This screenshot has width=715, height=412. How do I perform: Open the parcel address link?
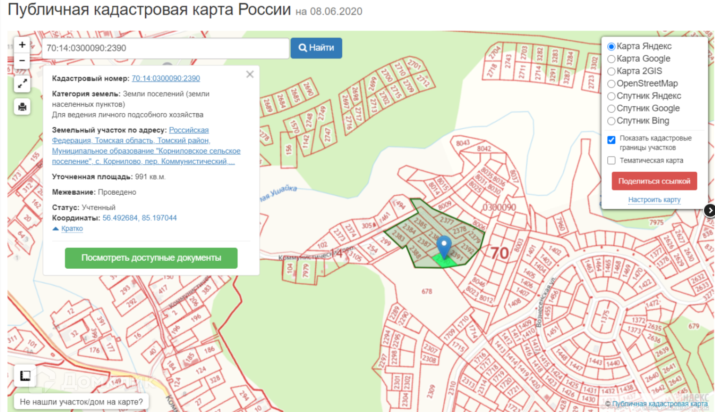click(x=146, y=146)
